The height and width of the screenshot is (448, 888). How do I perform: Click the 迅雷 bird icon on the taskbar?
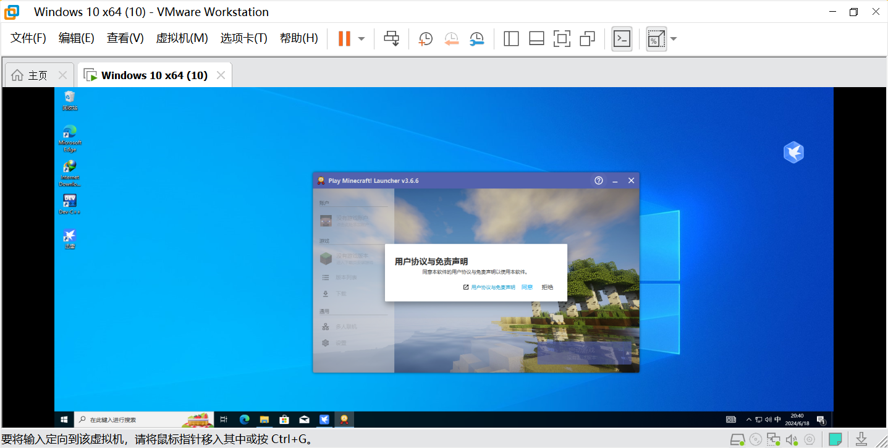tap(324, 420)
